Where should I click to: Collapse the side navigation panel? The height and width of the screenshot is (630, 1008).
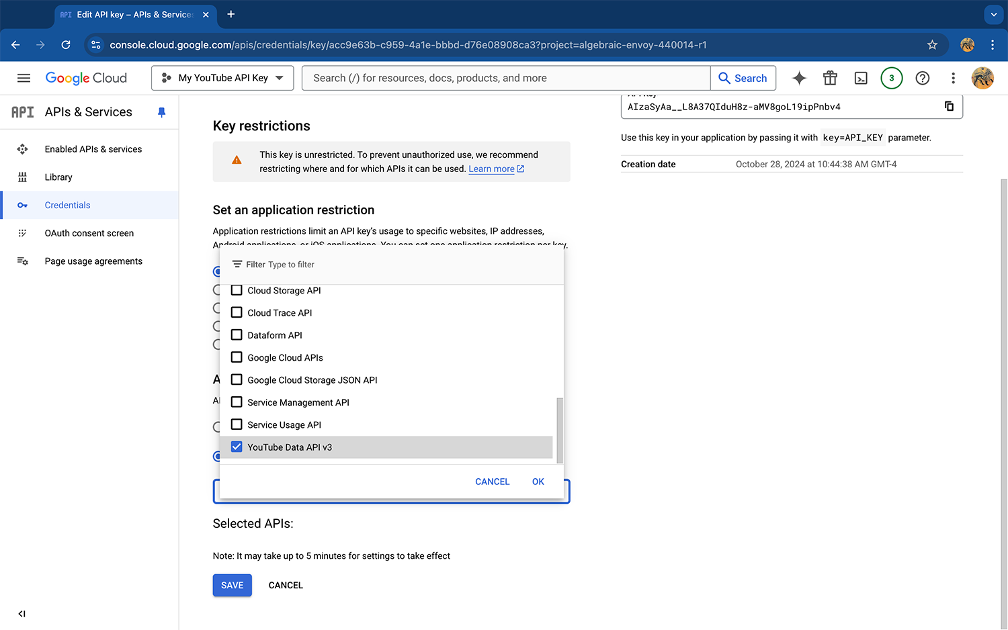(22, 613)
